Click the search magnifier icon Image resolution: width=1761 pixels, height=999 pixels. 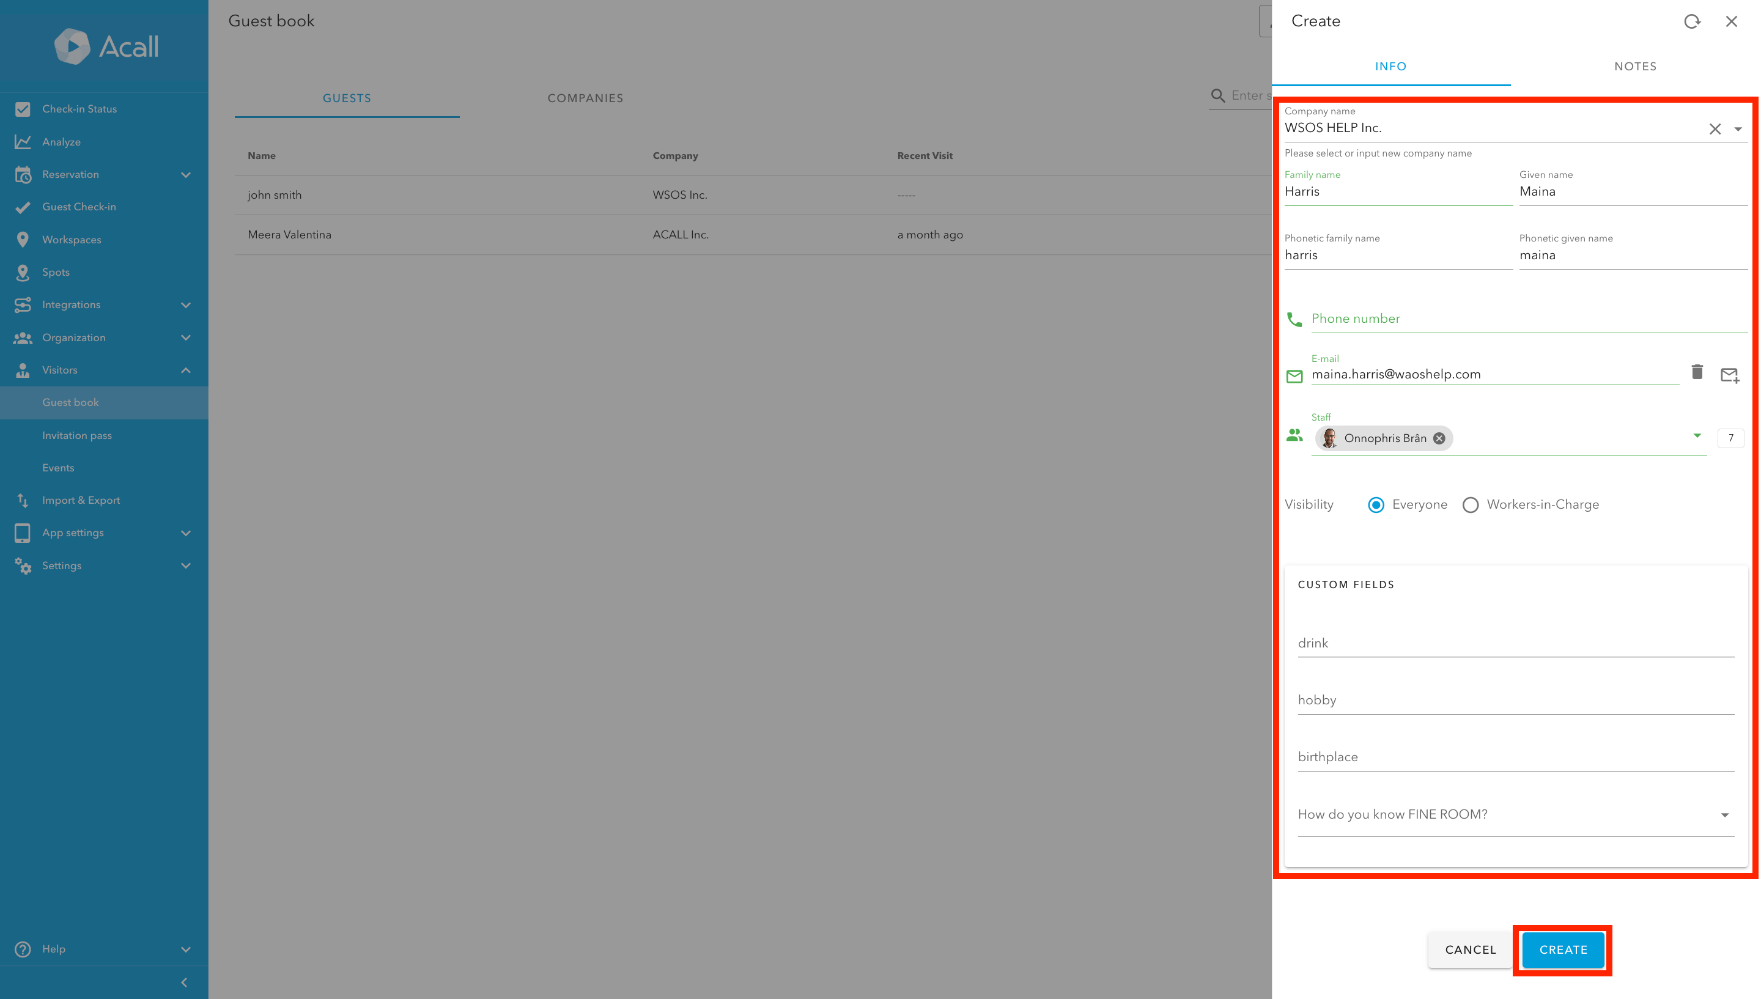pyautogui.click(x=1217, y=96)
